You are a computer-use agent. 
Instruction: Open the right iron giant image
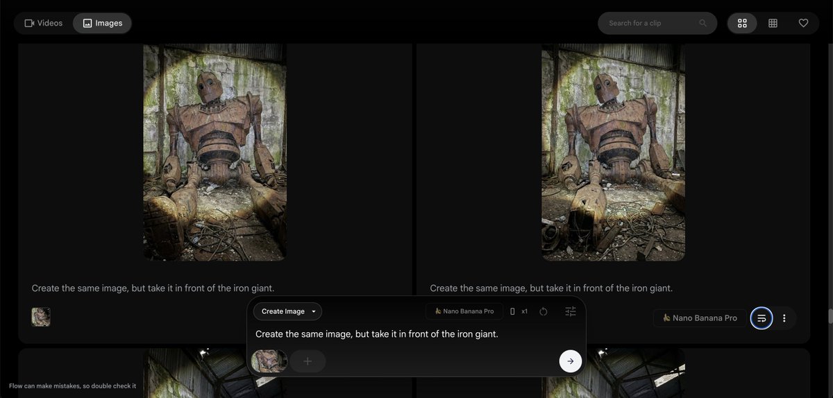tap(614, 152)
